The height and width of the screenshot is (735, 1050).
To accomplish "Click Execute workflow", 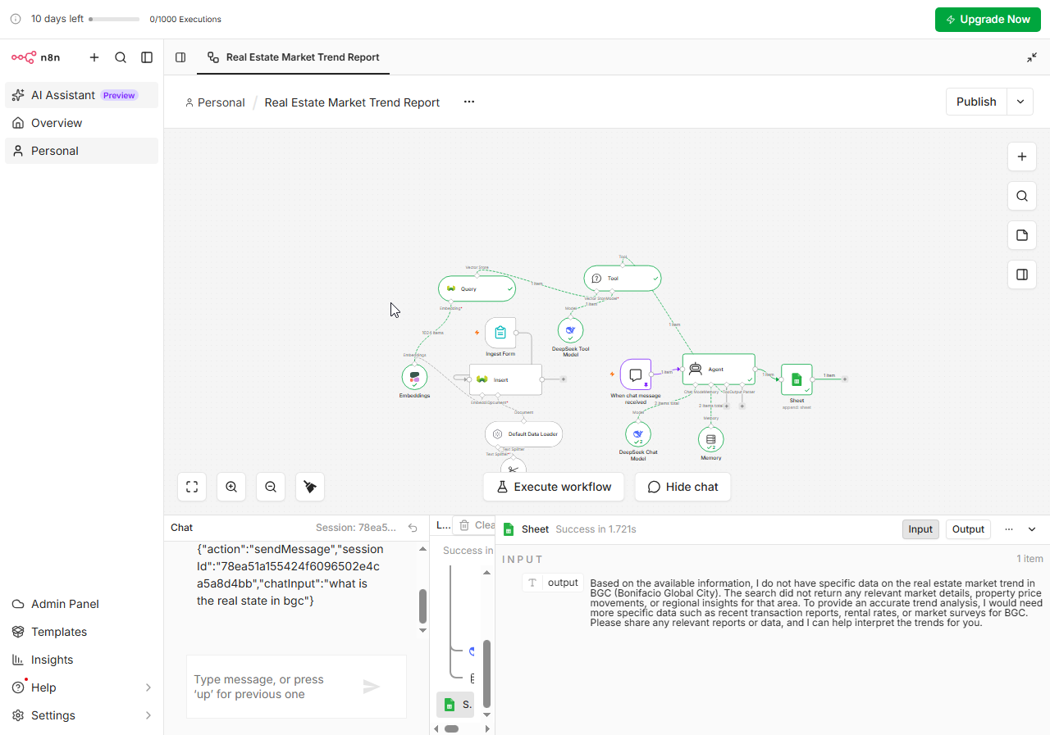I will tap(554, 487).
